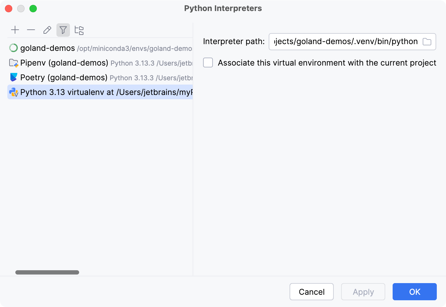Click the Cancel button
Viewport: 446px width, 307px height.
[x=312, y=292]
